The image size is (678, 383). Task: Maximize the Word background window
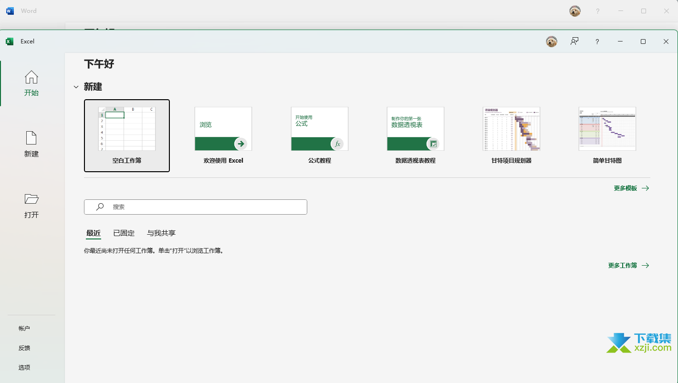pos(644,11)
